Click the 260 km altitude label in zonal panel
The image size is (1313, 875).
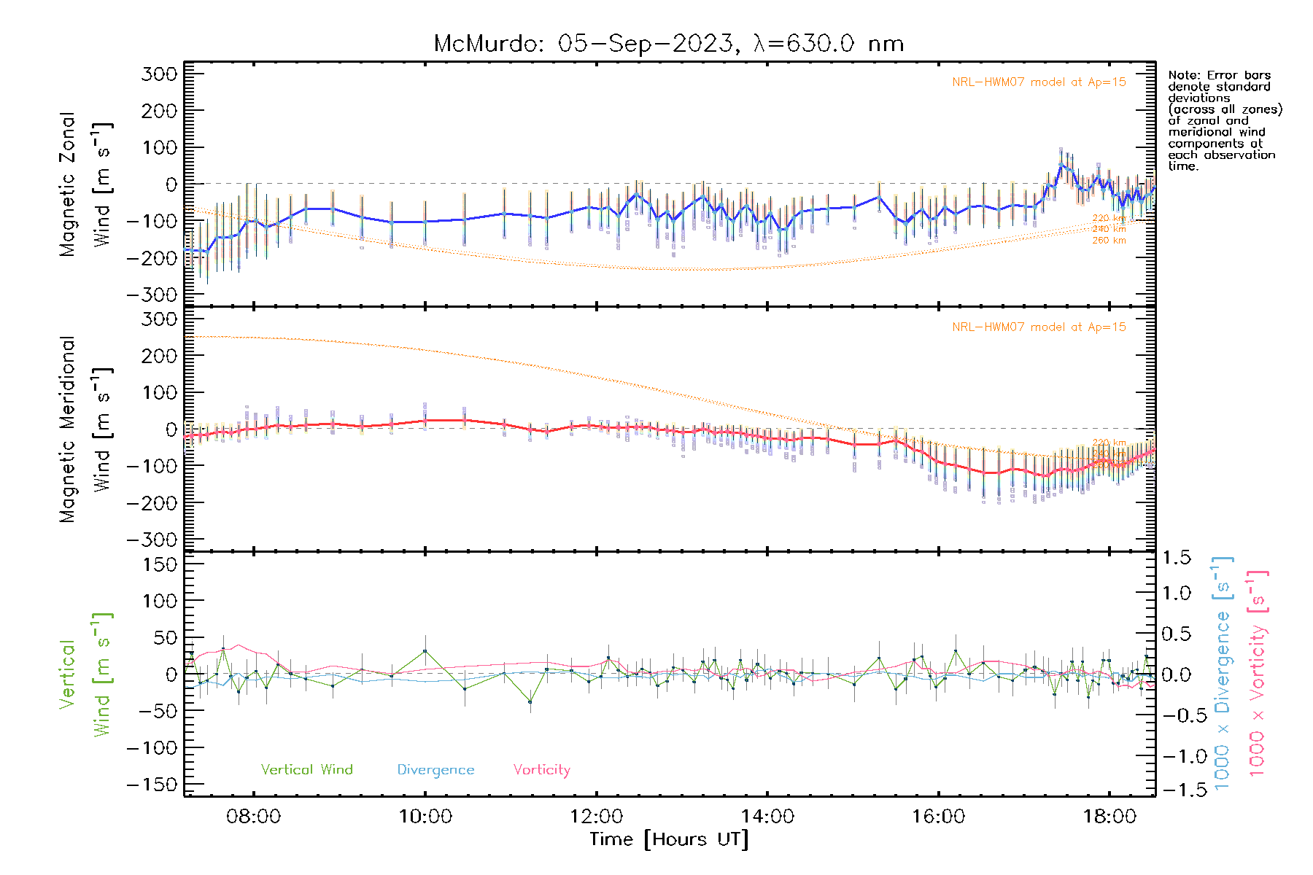1109,241
